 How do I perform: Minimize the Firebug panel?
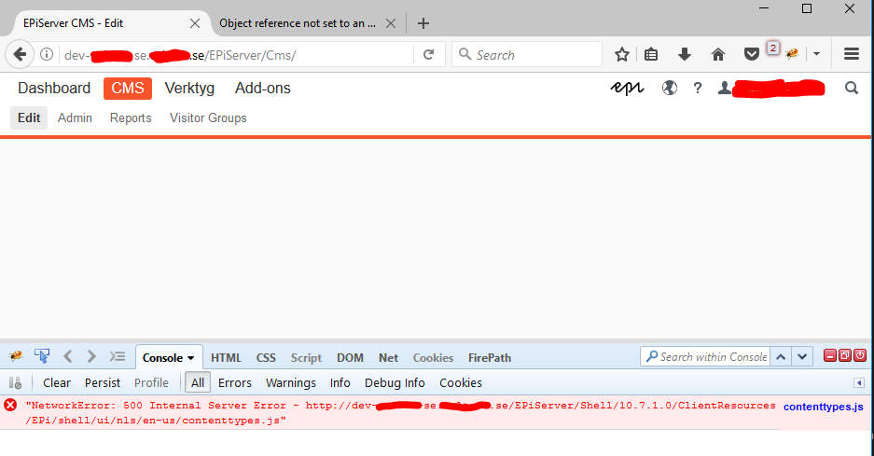click(x=830, y=355)
